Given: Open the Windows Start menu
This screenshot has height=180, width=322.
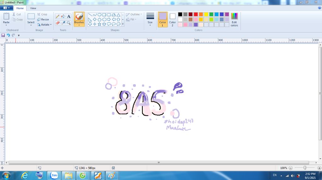Looking at the screenshot, I should click(x=6, y=176).
